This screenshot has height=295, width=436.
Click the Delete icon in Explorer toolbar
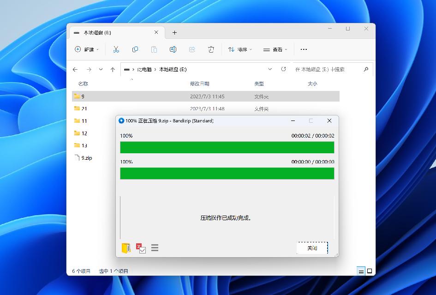(211, 49)
